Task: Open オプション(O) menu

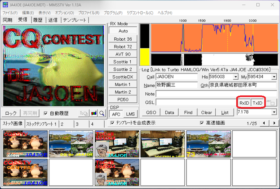Action: [x=64, y=13]
